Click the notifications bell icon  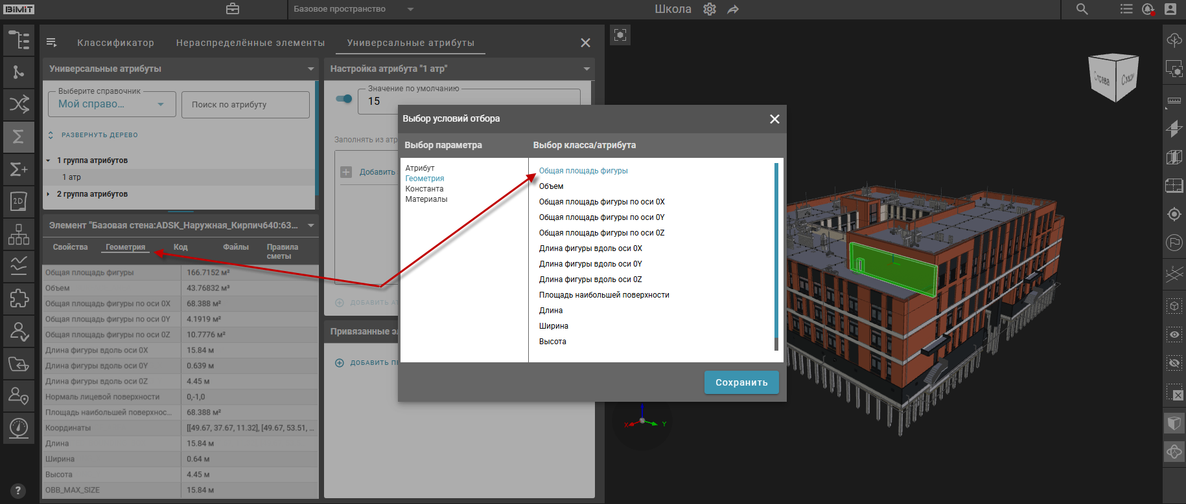pyautogui.click(x=1148, y=9)
